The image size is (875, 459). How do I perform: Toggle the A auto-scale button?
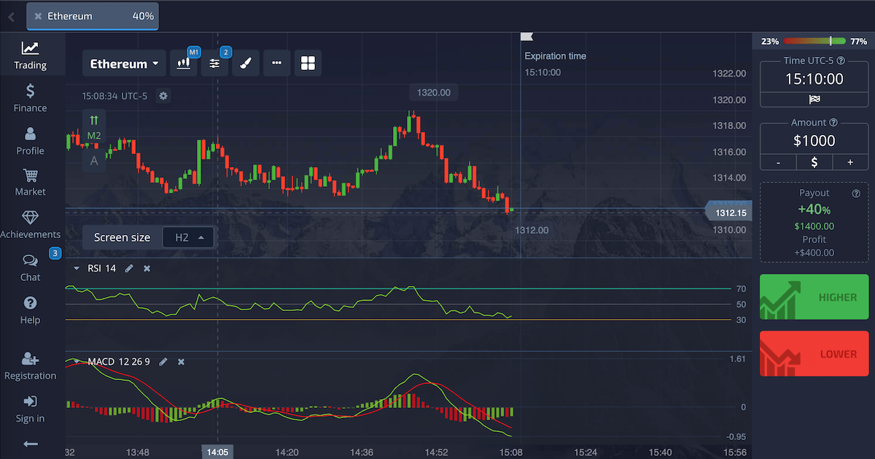click(94, 161)
